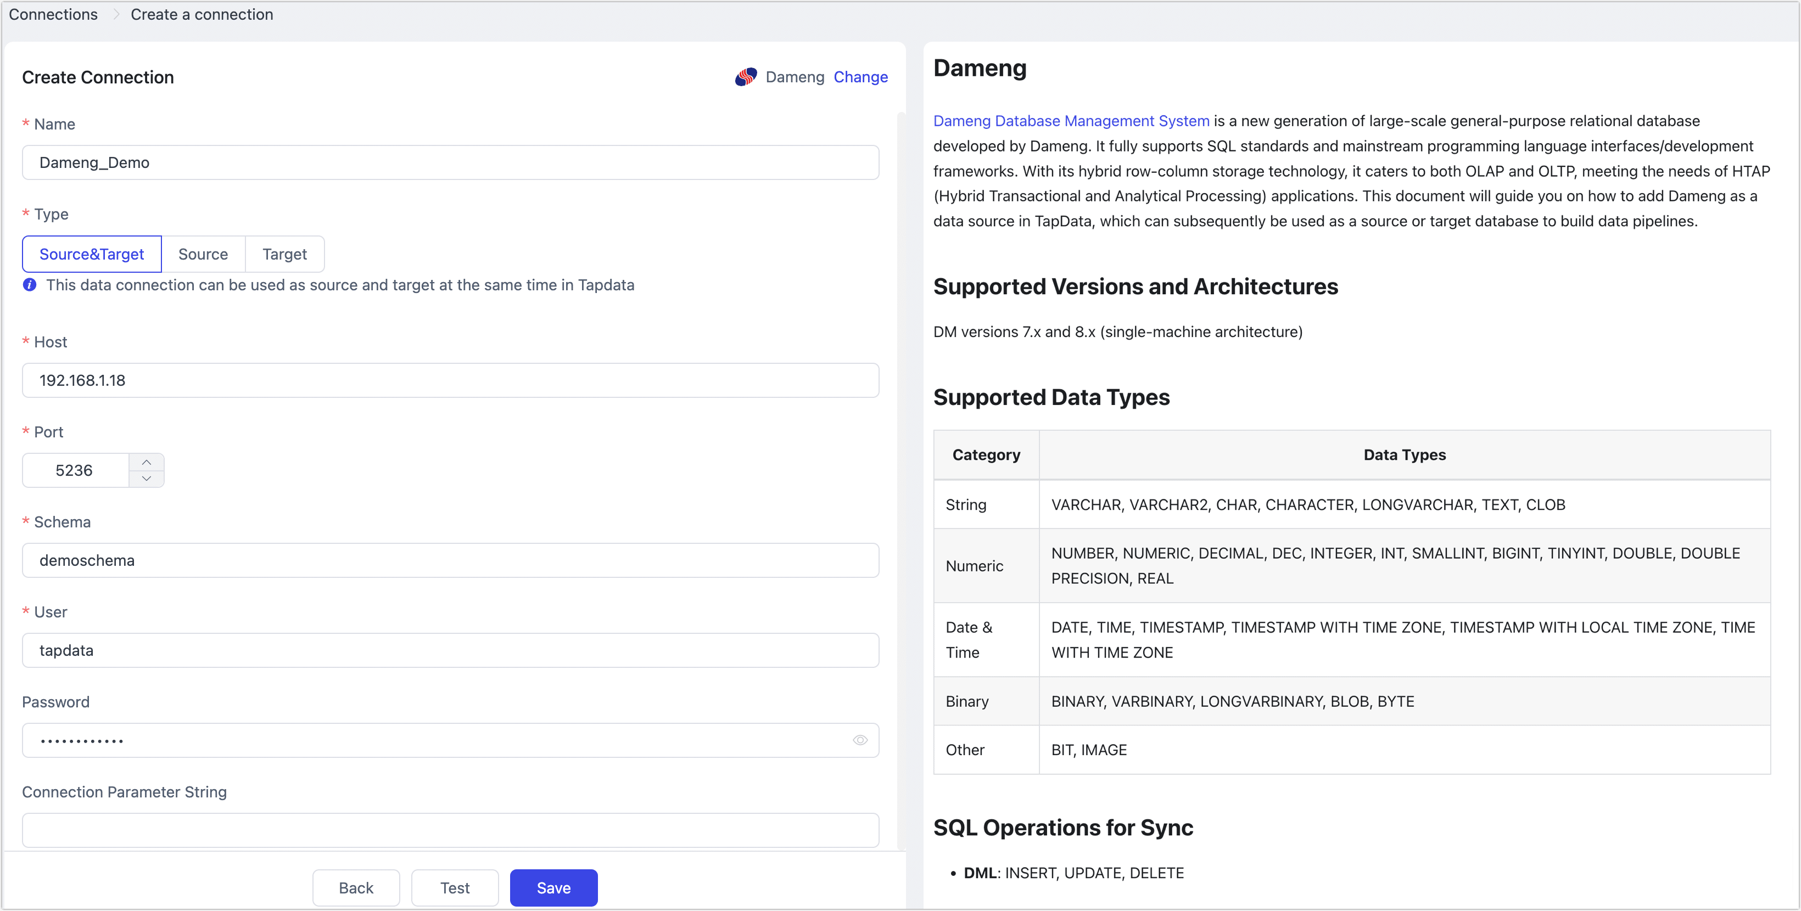Go to Connections breadcrumb
The height and width of the screenshot is (911, 1801).
[x=53, y=15]
